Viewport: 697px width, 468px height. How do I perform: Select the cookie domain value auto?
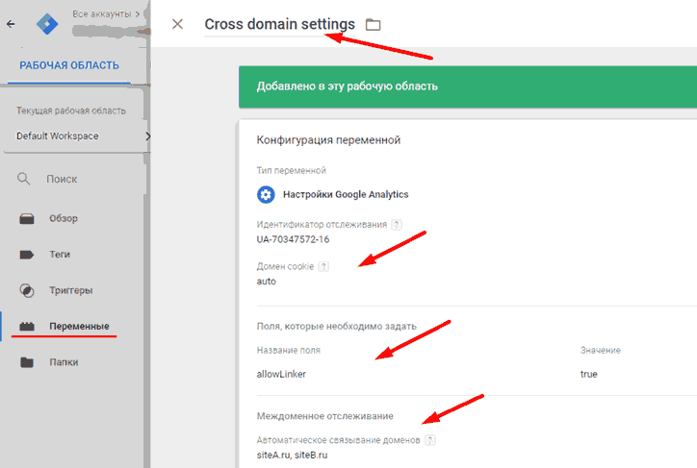pyautogui.click(x=267, y=282)
